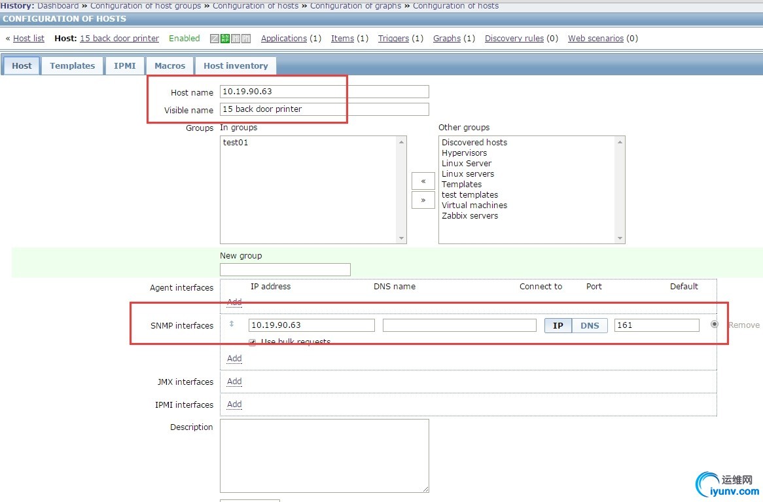The image size is (763, 502).
Task: Click the JMX availability icon
Action: pyautogui.click(x=236, y=39)
